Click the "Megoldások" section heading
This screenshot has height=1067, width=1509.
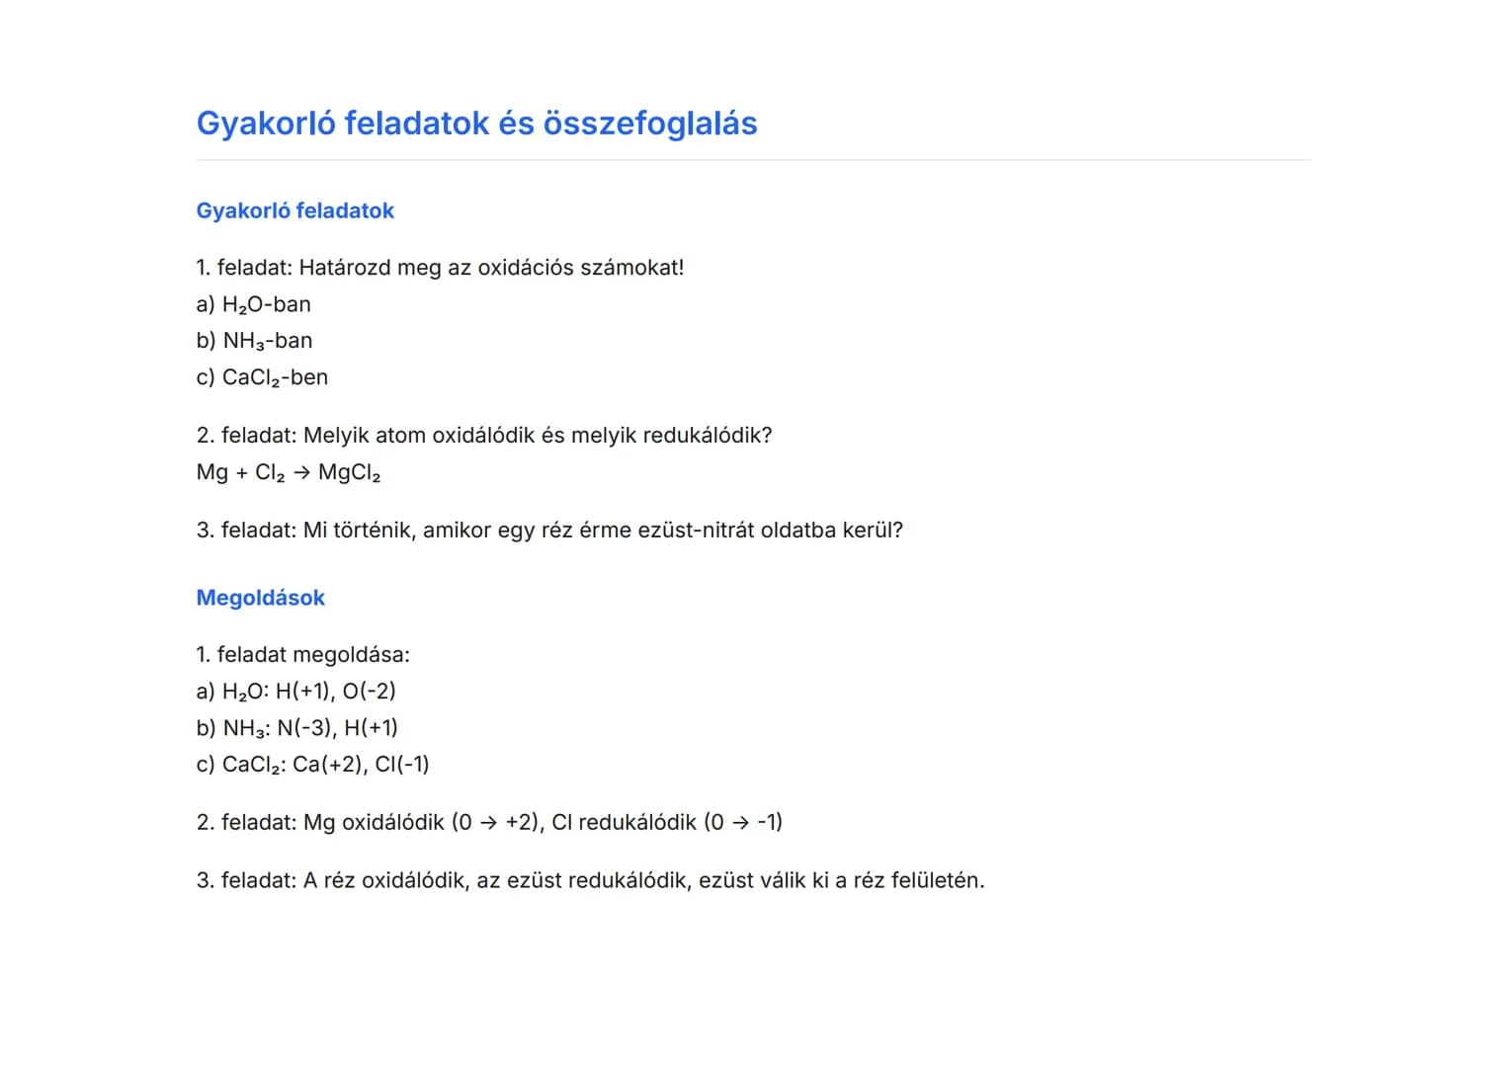coord(260,598)
